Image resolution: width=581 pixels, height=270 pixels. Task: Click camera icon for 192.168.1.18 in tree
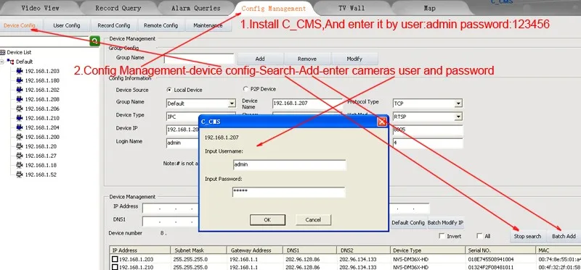20,165
